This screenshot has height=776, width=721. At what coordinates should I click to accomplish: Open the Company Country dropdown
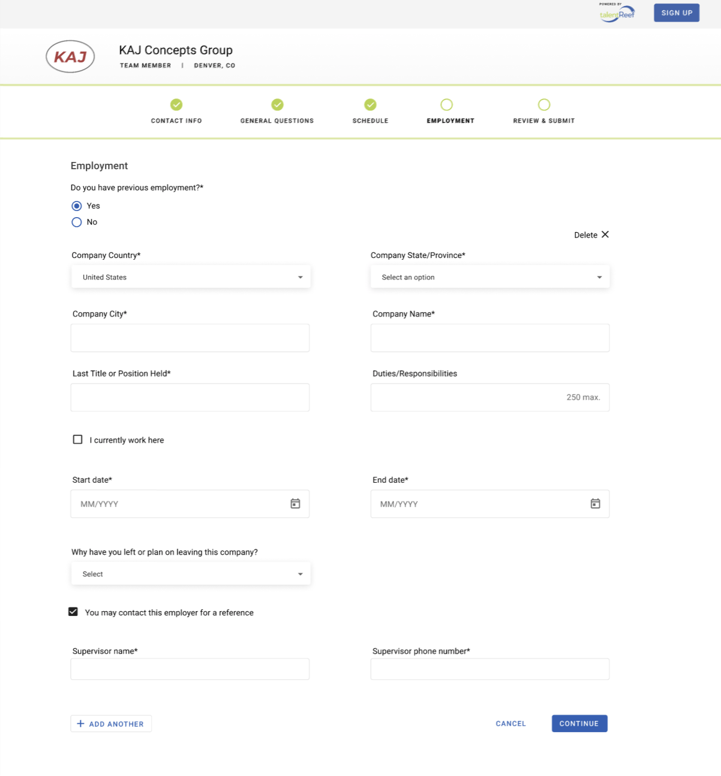(191, 277)
